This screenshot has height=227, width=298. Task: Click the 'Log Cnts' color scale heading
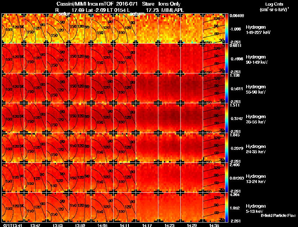pos(274,4)
